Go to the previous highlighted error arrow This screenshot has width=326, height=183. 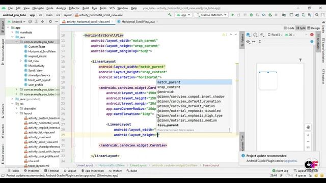[x=231, y=35]
